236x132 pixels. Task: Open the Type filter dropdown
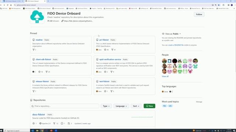click(x=106, y=106)
